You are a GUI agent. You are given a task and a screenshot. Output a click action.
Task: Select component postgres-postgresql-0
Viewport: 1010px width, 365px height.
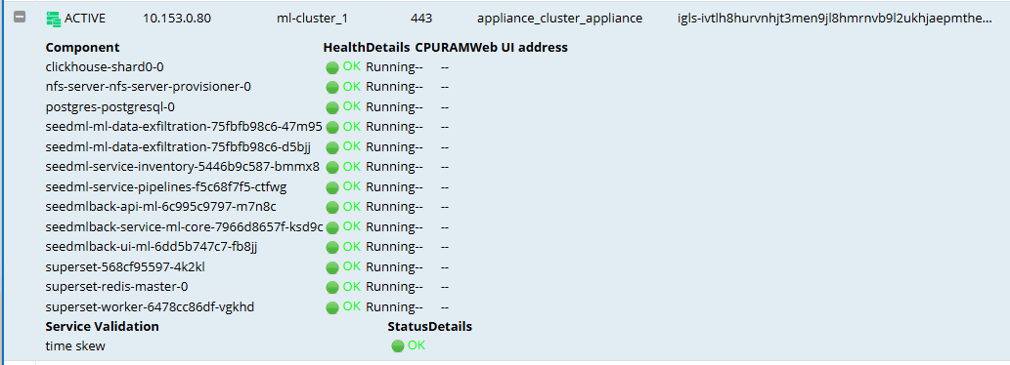pyautogui.click(x=110, y=106)
